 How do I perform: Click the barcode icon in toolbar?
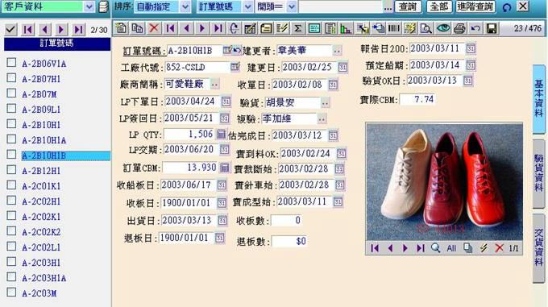coord(394,28)
